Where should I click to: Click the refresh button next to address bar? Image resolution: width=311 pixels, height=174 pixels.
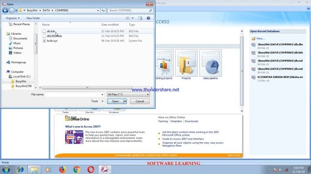(x=103, y=11)
